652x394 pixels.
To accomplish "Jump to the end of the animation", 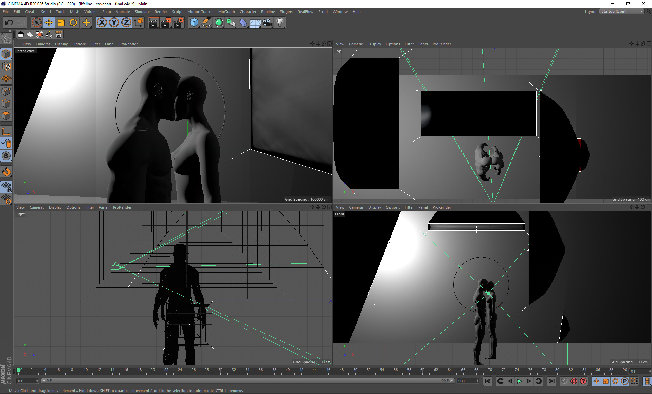I will point(551,381).
